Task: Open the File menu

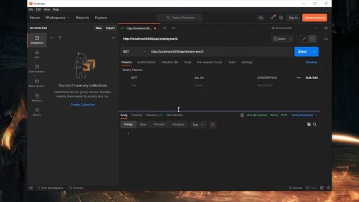Action: [x=31, y=10]
